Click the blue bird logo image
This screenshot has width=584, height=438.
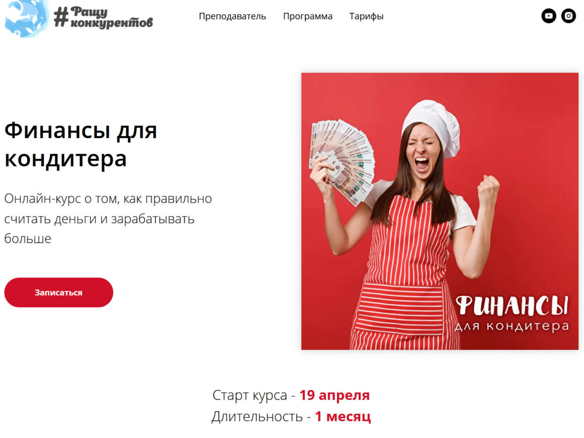[27, 18]
